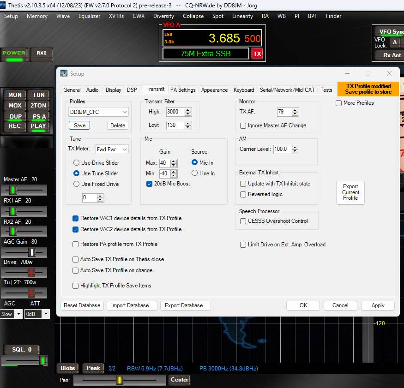Open the Setup menu in main window
The width and height of the screenshot is (404, 388).
coord(11,16)
